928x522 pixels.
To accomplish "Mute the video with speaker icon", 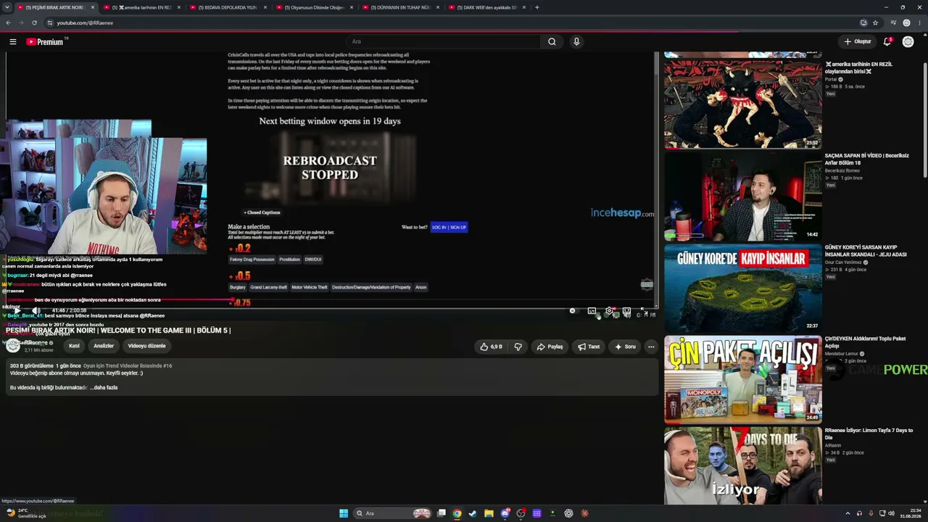I will (36, 310).
